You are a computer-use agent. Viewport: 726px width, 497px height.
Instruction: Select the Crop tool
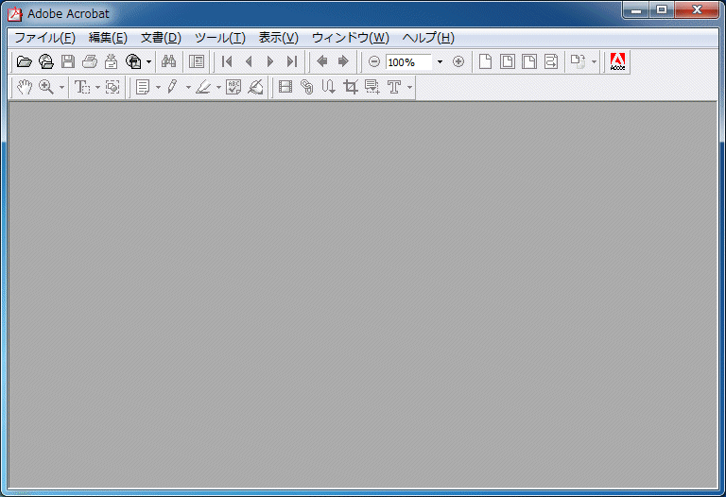(x=351, y=87)
